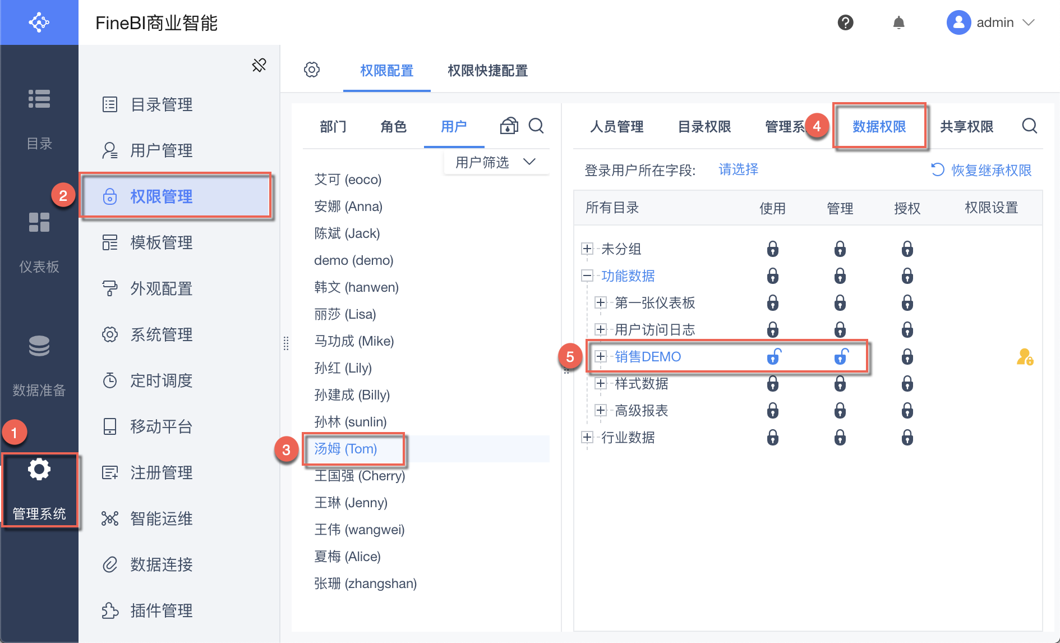1060x643 pixels.
Task: Click the 模板管理 template icon
Action: [x=110, y=242]
